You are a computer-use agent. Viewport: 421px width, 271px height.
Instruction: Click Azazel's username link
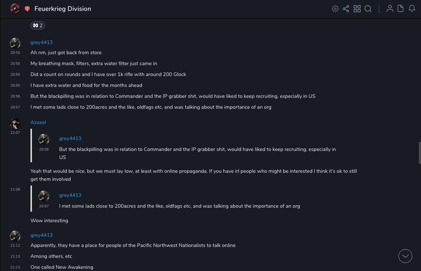(x=38, y=122)
